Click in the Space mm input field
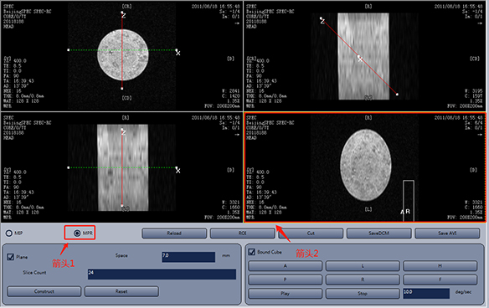The image size is (489, 308). point(188,257)
